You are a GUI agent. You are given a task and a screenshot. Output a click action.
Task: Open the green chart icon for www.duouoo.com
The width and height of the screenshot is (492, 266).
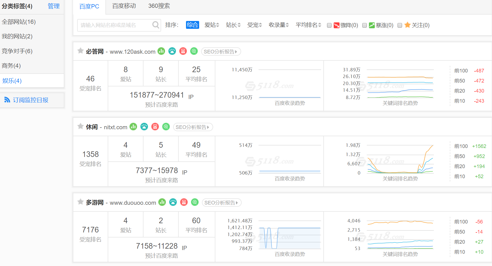[x=162, y=202]
